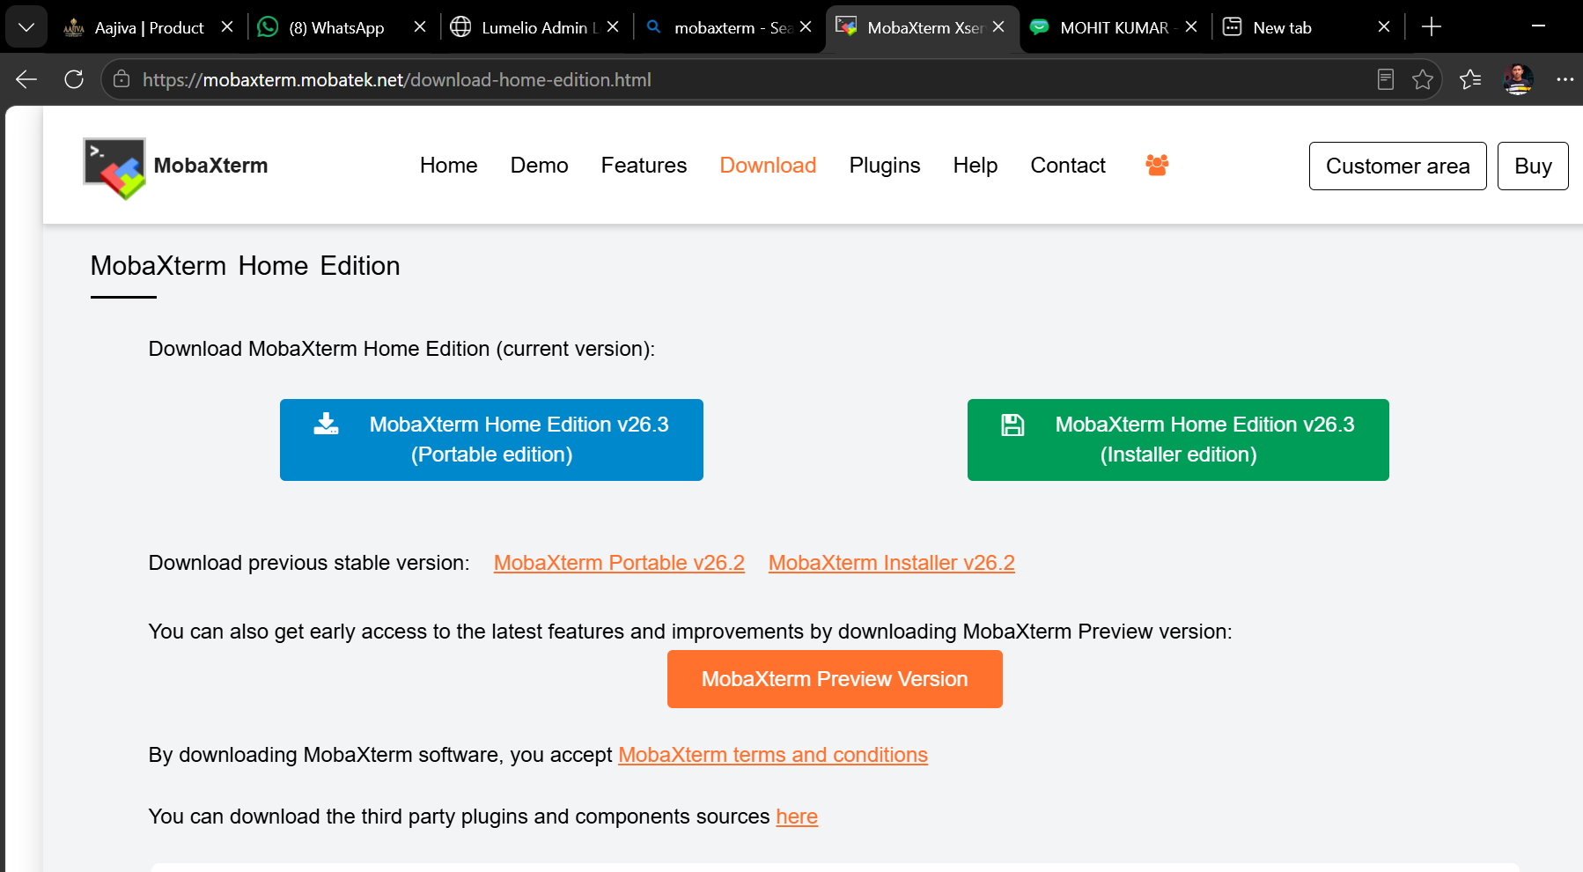Close the Lumelio Admin tab
The height and width of the screenshot is (872, 1583).
pos(613,27)
